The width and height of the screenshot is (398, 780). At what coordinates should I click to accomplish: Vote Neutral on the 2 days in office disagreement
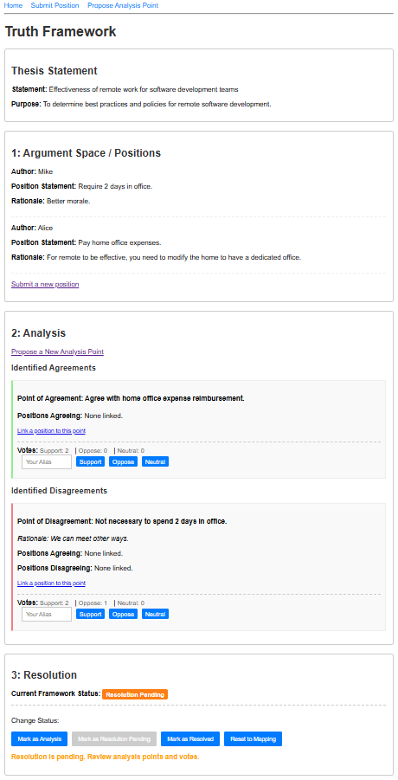[155, 615]
